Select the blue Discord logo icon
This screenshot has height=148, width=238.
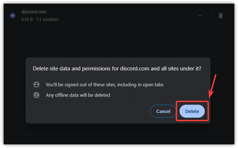(x=13, y=16)
